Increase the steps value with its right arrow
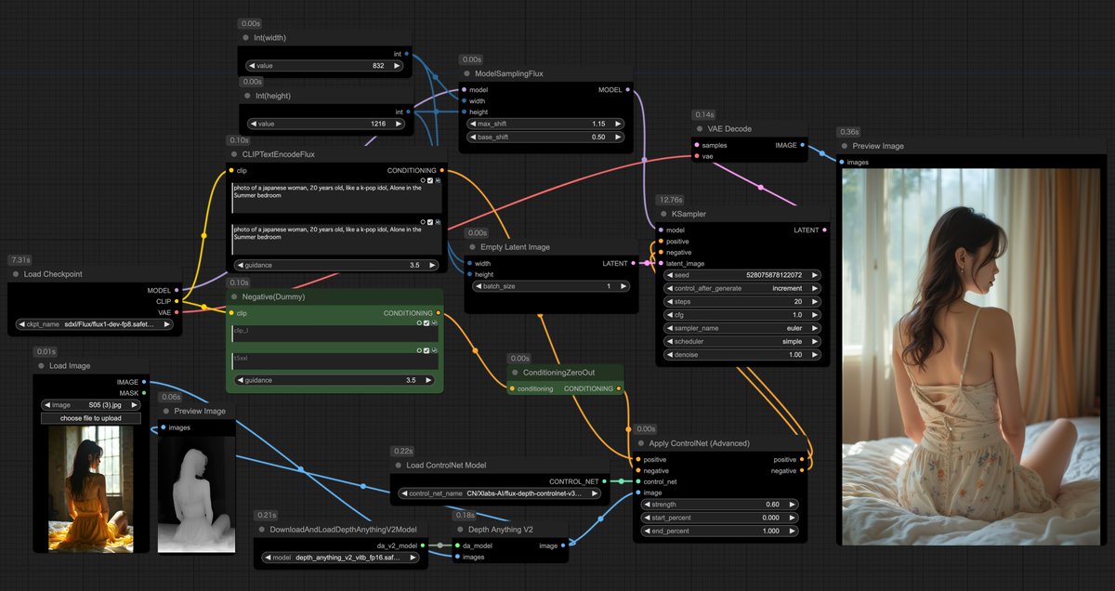This screenshot has height=591, width=1115. pos(816,301)
